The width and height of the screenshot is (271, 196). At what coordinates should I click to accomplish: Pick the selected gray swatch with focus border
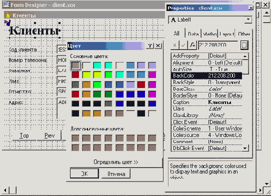click(x=75, y=65)
